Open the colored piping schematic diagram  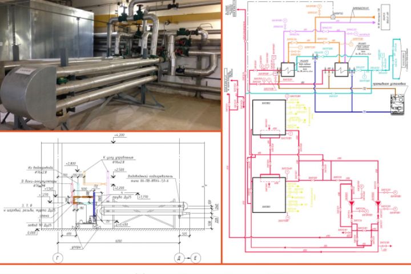coord(317,131)
